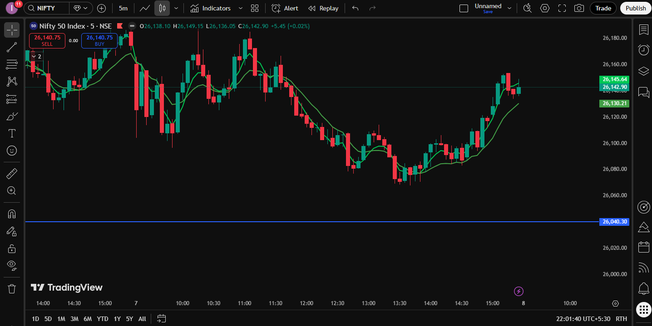The width and height of the screenshot is (652, 326).
Task: Open the Alerts panel clock icon
Action: 643,50
